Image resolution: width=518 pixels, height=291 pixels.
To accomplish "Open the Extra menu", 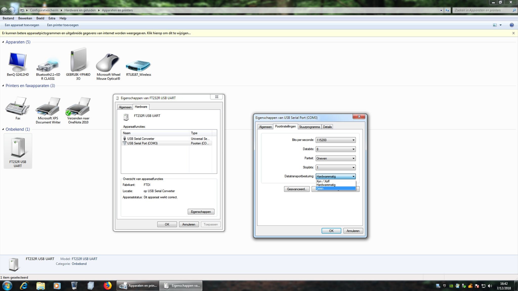I will point(52,18).
